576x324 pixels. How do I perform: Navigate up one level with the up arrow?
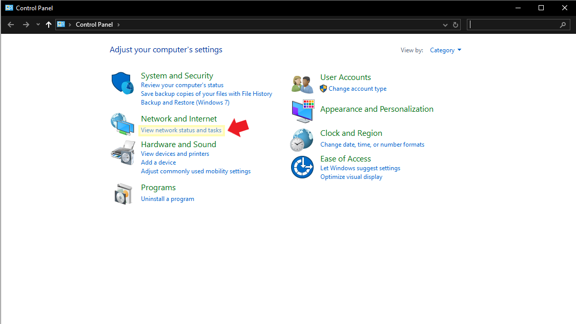pos(49,24)
